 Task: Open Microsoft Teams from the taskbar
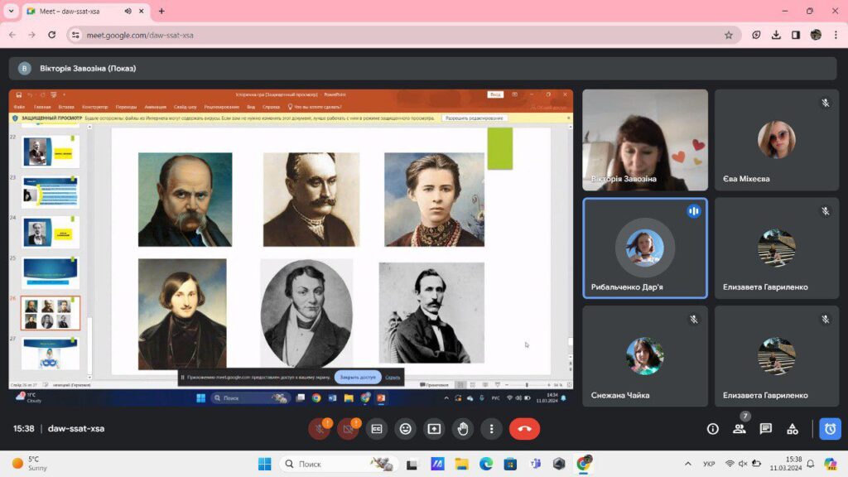point(535,464)
